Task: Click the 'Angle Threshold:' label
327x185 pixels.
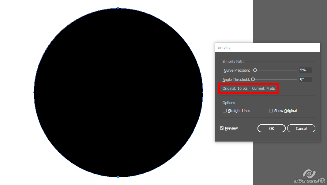Action: pos(236,79)
